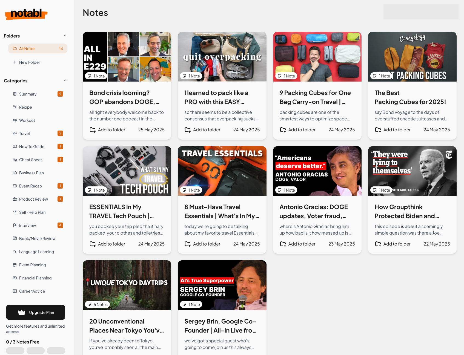464x355 pixels.
Task: Open the Best Packing Cubes thumbnail
Action: pos(412,57)
